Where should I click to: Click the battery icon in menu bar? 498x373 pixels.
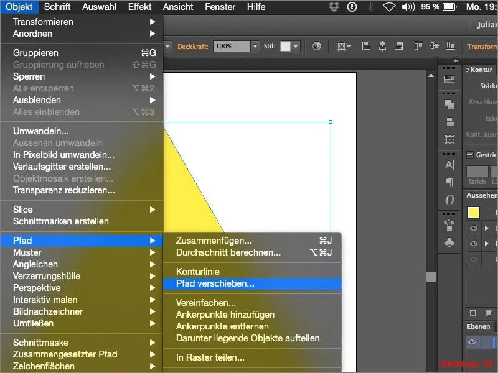(449, 7)
